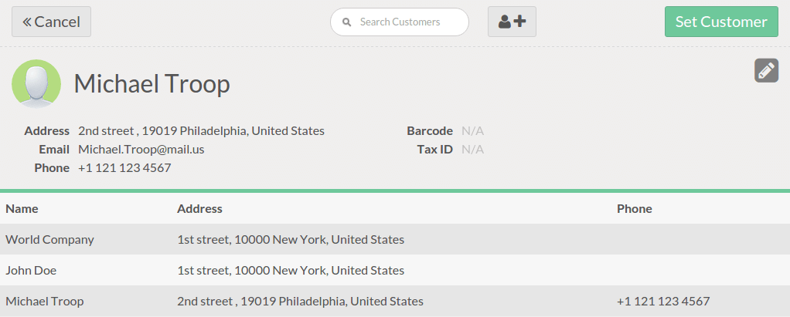Click the Michael.Troop@mail.us email address
The height and width of the screenshot is (317, 790).
141,149
